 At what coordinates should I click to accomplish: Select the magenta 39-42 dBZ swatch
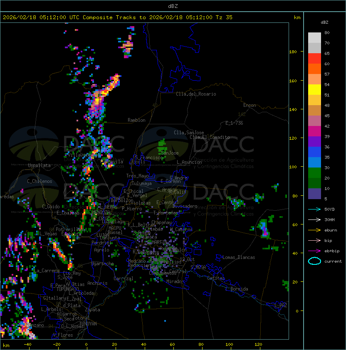(x=314, y=131)
